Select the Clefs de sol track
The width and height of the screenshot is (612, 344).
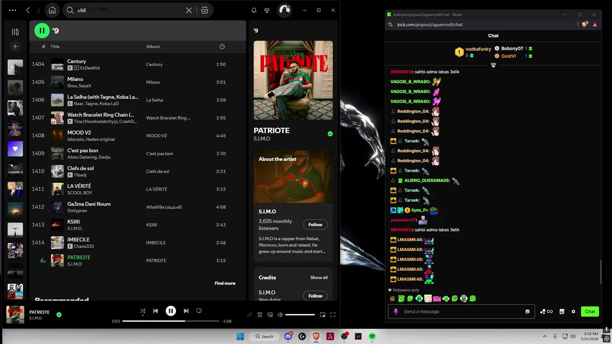[x=137, y=171]
